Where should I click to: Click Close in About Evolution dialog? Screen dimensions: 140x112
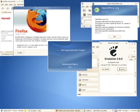[x=122, y=69]
